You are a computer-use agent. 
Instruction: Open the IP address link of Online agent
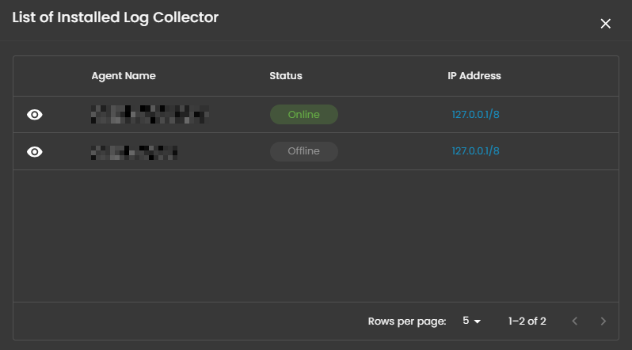click(475, 115)
